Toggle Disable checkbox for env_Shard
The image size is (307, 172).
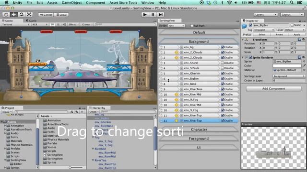tap(222, 63)
